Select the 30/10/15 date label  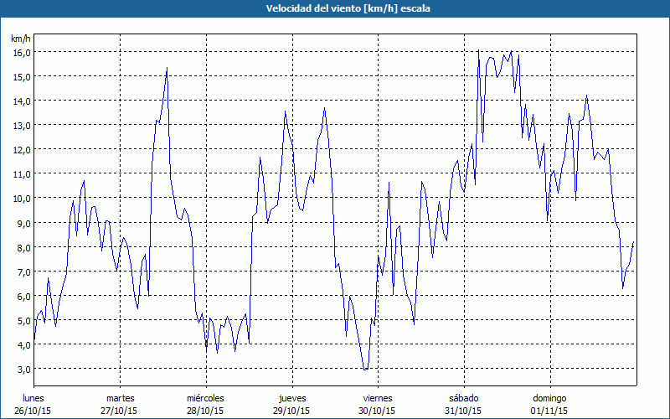(378, 411)
